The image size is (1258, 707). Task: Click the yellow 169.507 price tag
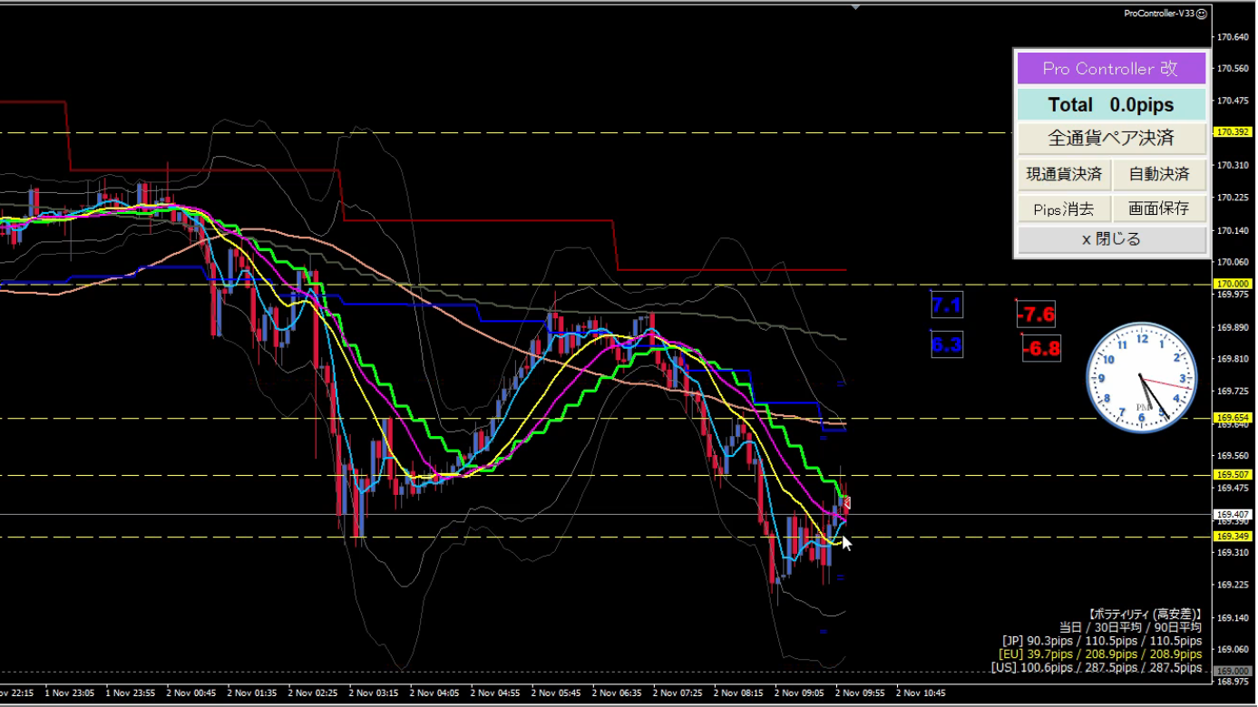coord(1234,475)
